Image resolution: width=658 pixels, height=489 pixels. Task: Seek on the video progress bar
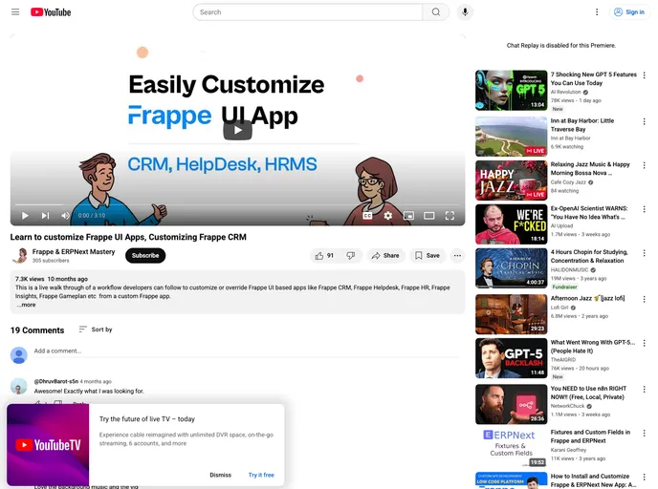tap(237, 204)
